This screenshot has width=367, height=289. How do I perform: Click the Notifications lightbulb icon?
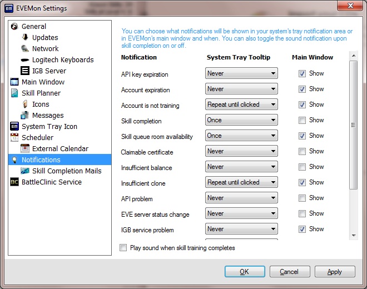pyautogui.click(x=14, y=160)
